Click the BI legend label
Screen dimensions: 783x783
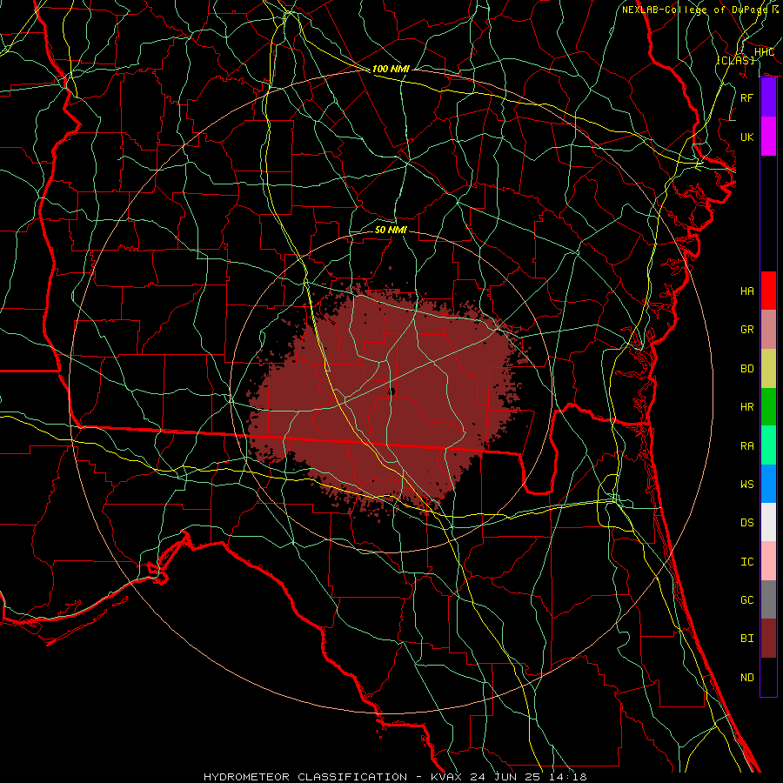point(746,639)
